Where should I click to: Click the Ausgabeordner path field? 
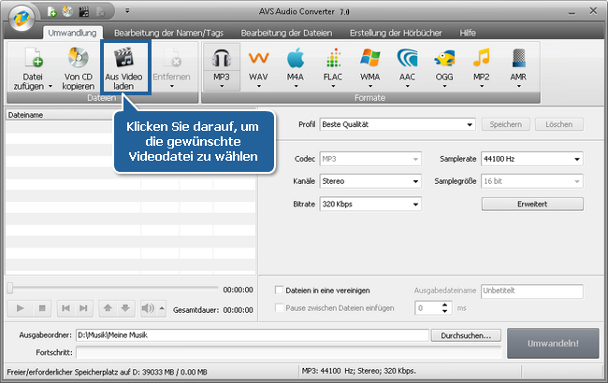coord(253,334)
